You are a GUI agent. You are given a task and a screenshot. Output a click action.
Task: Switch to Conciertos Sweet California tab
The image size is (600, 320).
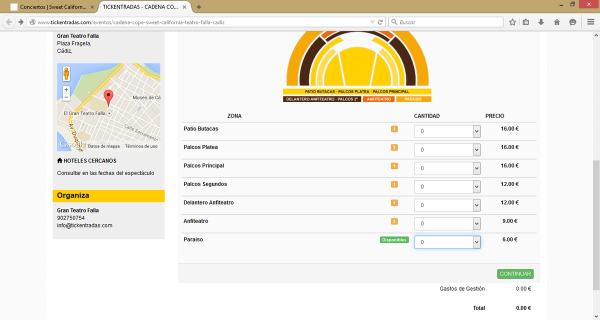52,7
